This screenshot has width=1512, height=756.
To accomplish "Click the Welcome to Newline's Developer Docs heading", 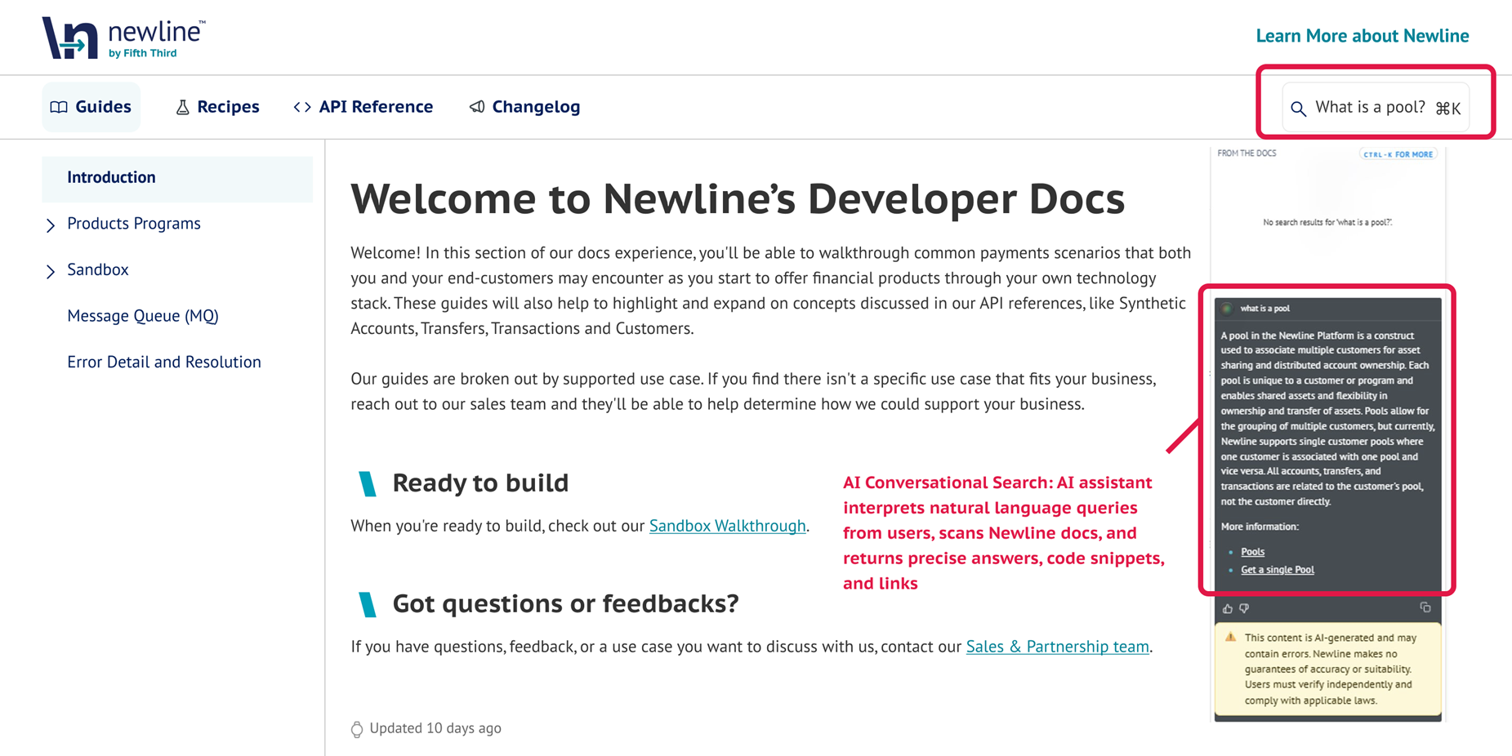I will point(738,198).
